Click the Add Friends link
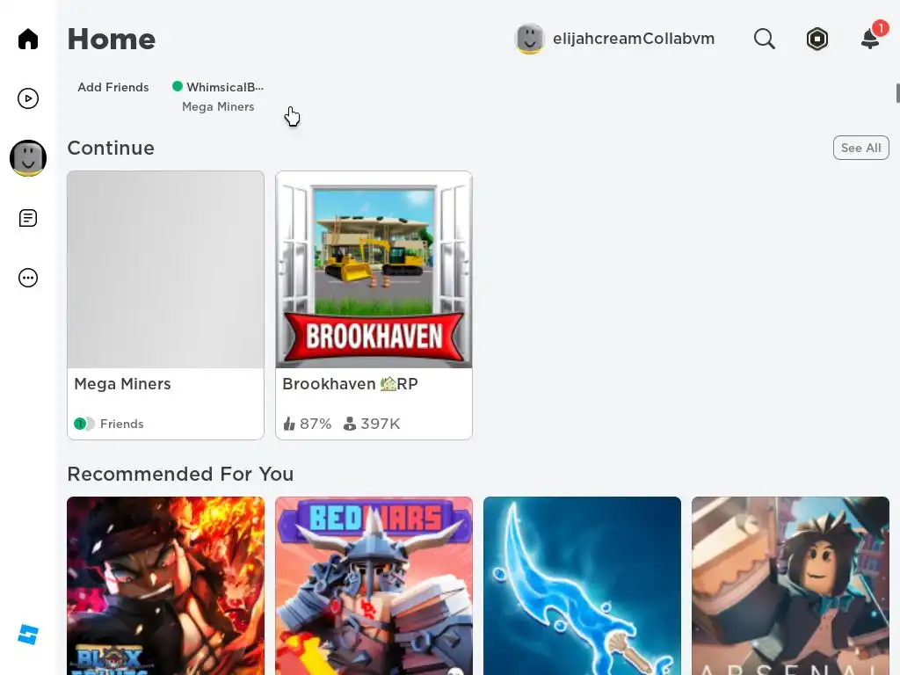Image resolution: width=900 pixels, height=675 pixels. tap(113, 87)
